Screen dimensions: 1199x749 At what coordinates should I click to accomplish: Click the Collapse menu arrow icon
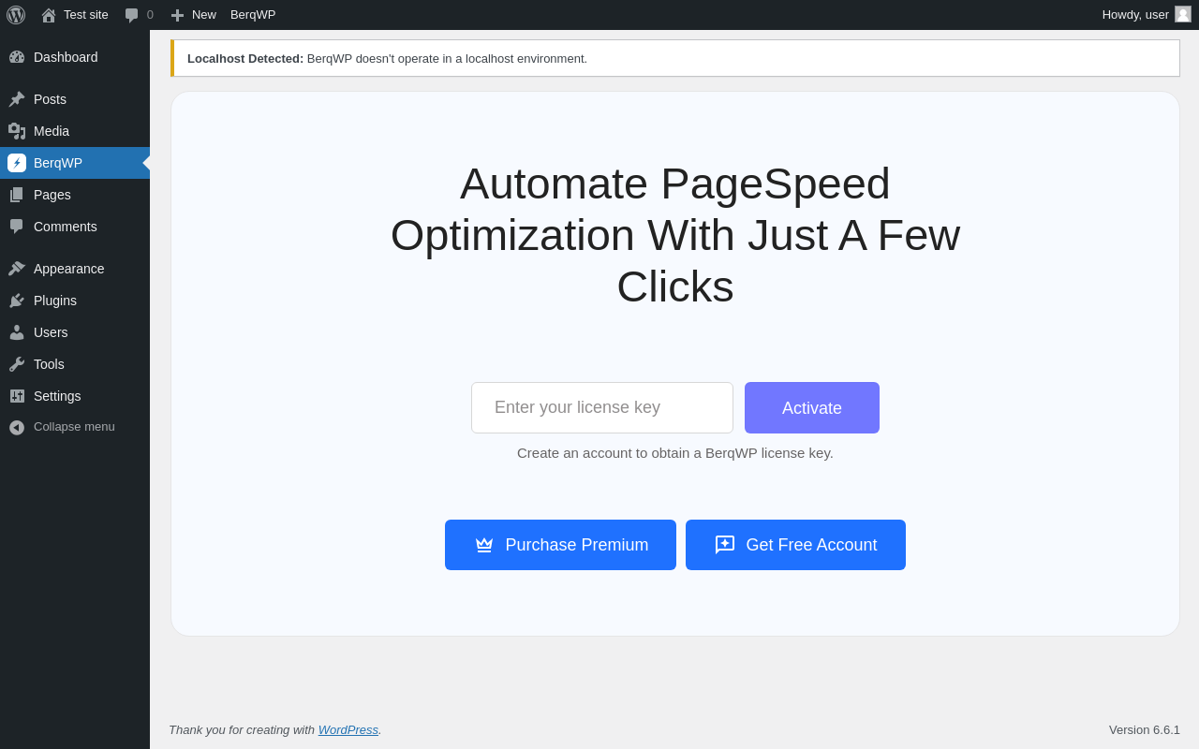click(x=17, y=427)
